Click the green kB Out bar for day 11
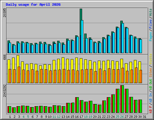154x120 pixels. [x=55, y=109]
